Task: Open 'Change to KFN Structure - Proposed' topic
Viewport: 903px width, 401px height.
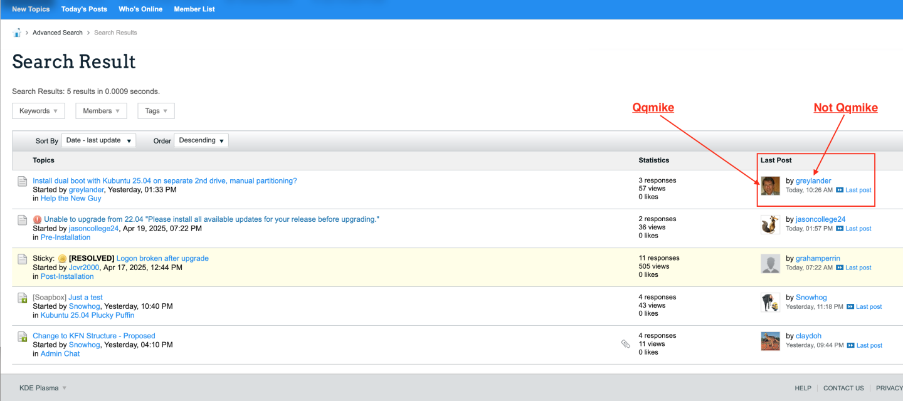Action: pos(94,336)
